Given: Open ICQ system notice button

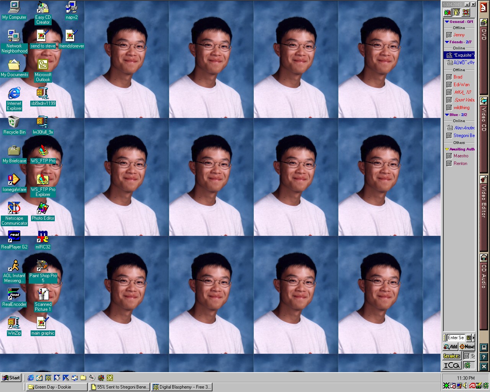Looking at the screenshot, I should pyautogui.click(x=469, y=356).
